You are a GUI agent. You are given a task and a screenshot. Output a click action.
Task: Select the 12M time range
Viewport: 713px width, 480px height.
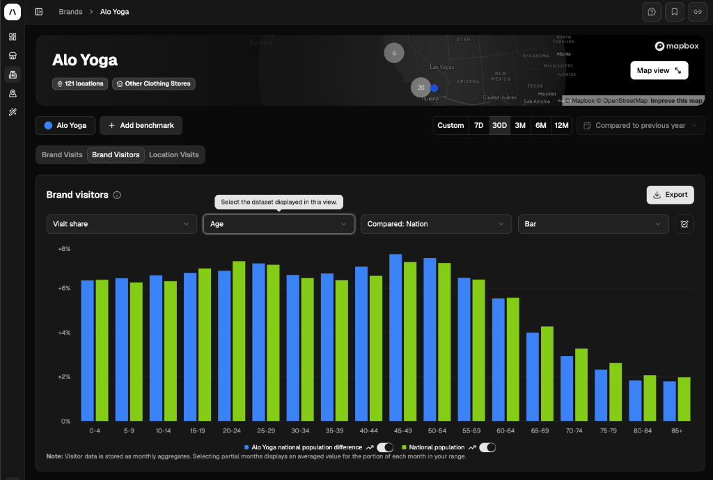562,125
